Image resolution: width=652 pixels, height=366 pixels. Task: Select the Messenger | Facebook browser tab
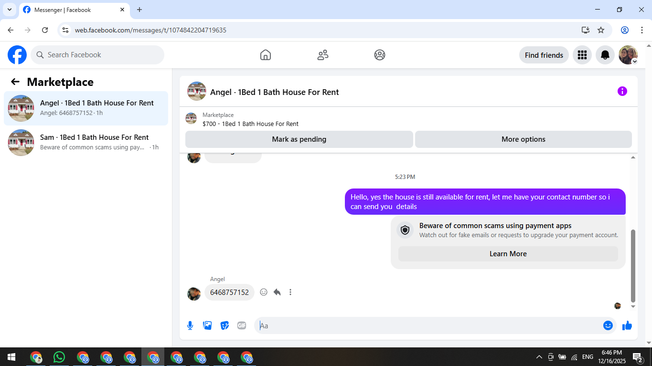(75, 10)
